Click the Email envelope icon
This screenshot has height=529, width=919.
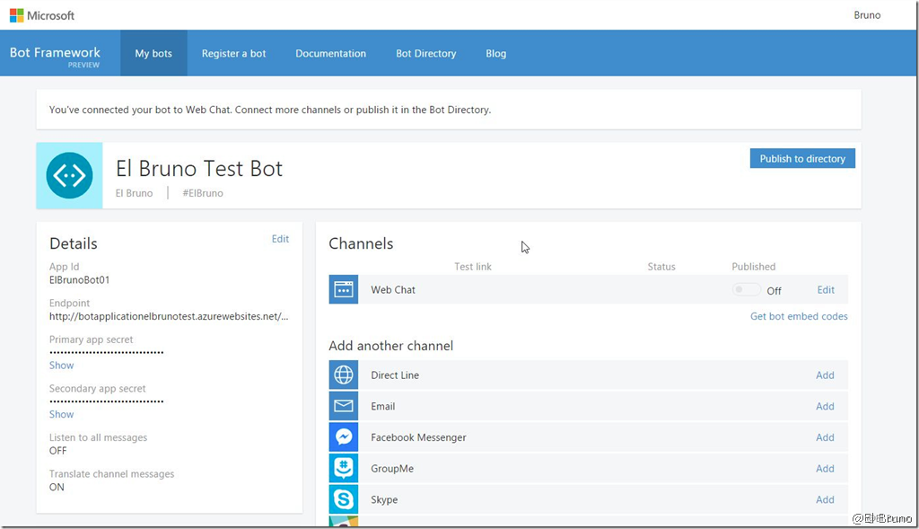coord(344,406)
